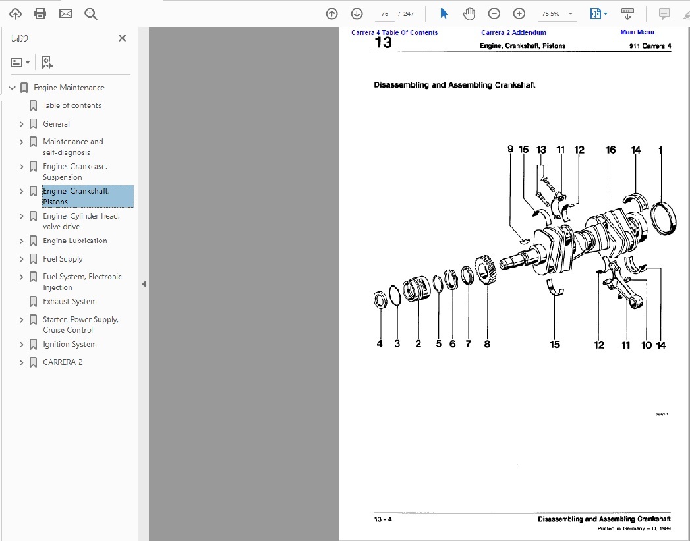The width and height of the screenshot is (690, 541).
Task: Choose the Selection arrow tool
Action: [x=444, y=14]
